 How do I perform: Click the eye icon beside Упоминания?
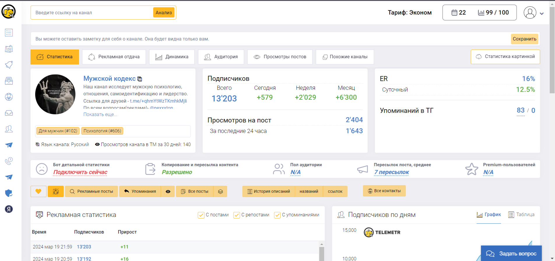click(168, 192)
